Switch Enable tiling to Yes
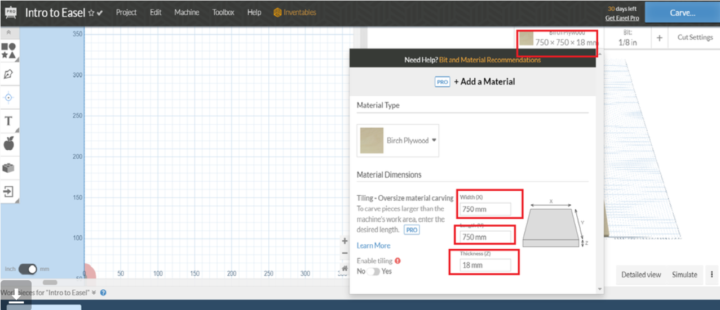This screenshot has width=720, height=310. [x=373, y=271]
